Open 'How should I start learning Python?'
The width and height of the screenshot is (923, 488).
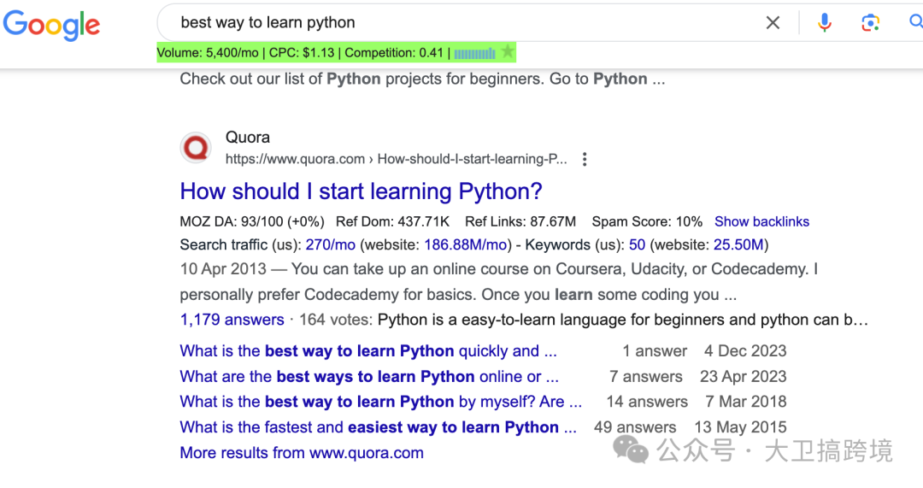[361, 191]
